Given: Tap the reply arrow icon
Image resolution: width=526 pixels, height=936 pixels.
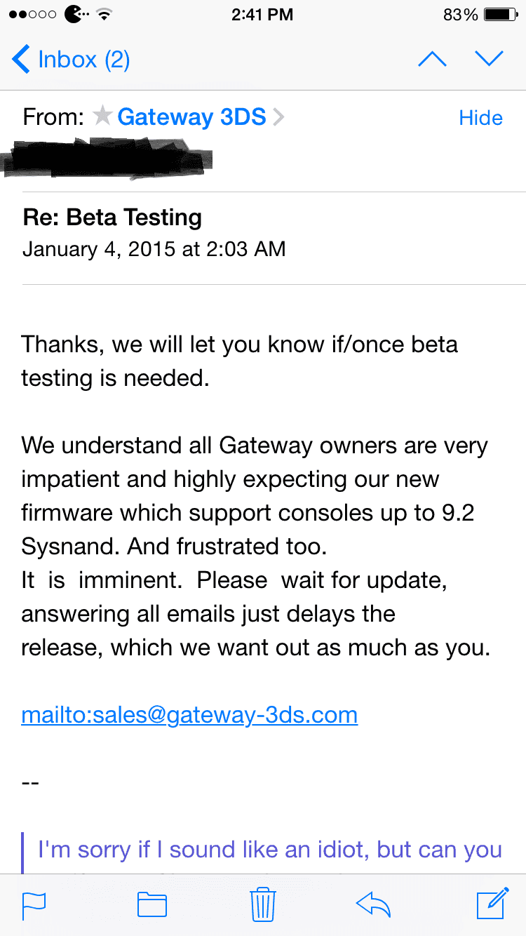Looking at the screenshot, I should (x=373, y=905).
